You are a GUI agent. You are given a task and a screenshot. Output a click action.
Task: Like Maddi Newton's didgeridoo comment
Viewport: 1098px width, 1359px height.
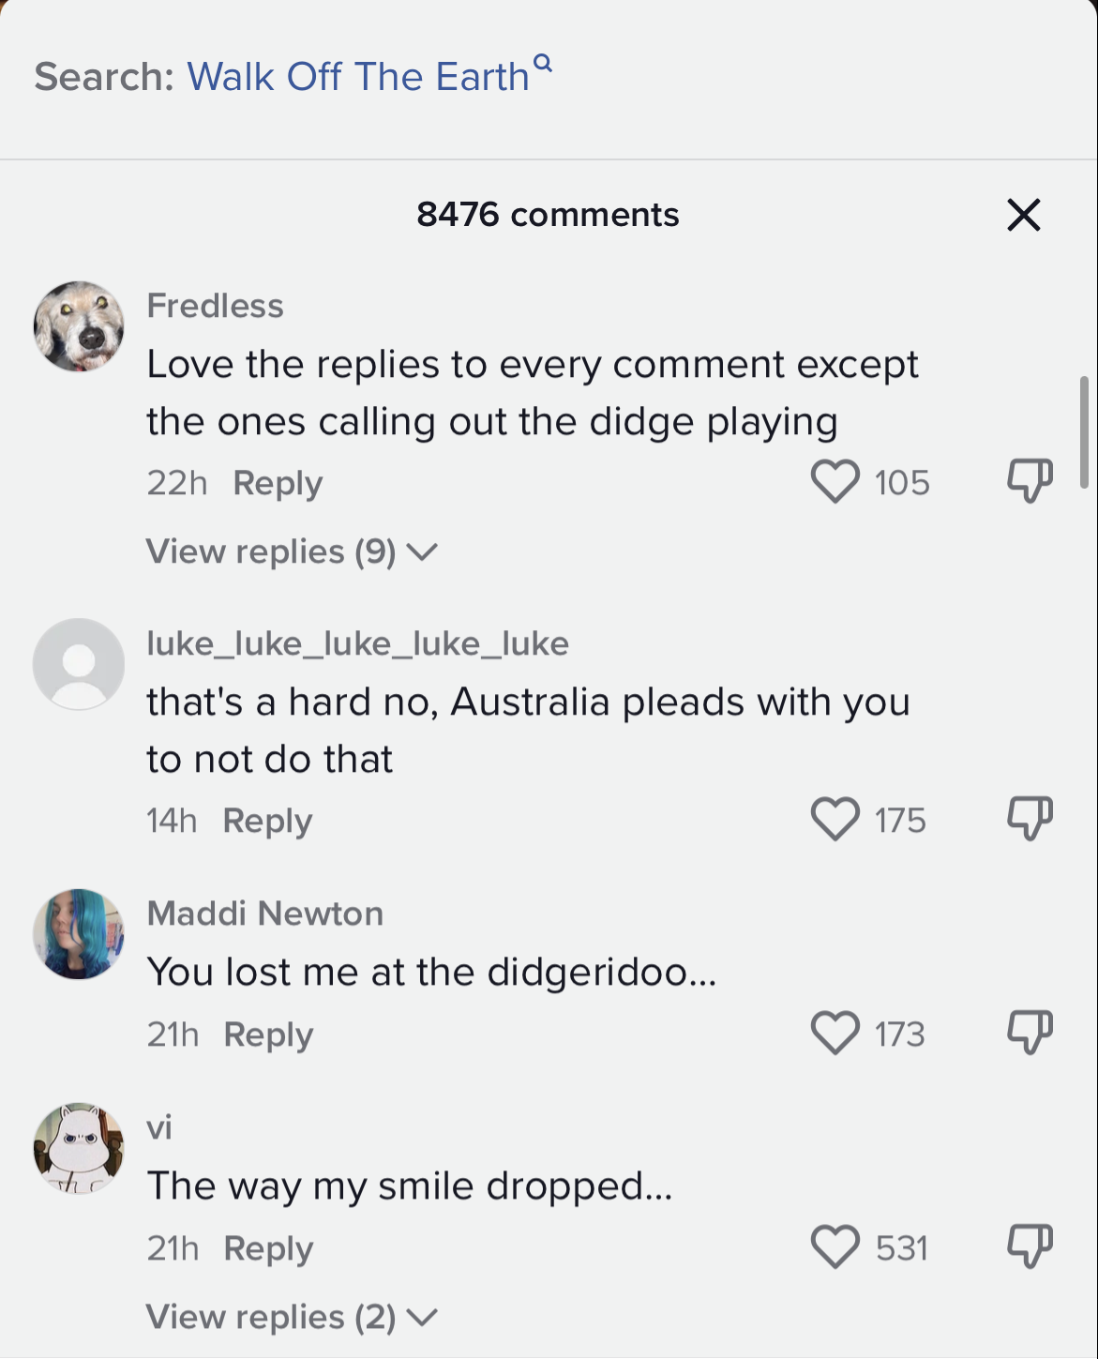pyautogui.click(x=835, y=1034)
